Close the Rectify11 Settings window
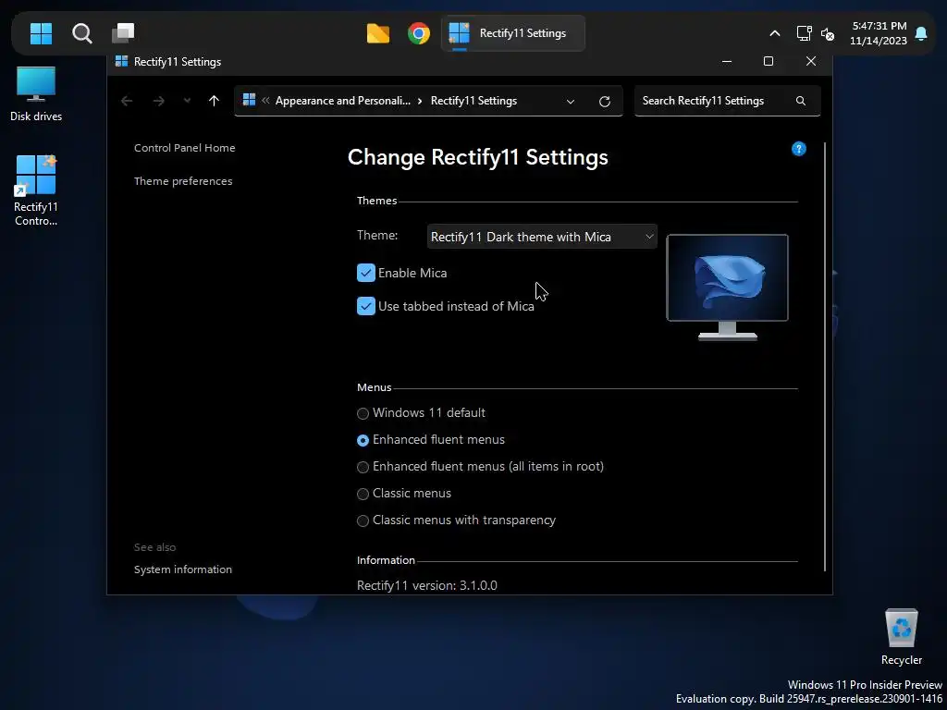The height and width of the screenshot is (710, 947). pos(811,61)
